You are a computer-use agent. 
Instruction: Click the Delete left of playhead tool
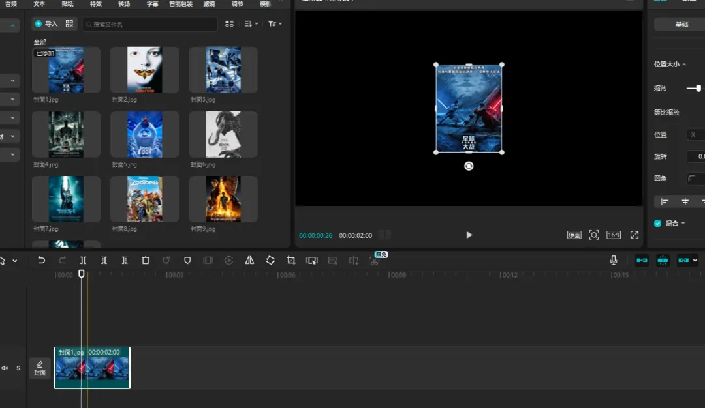point(104,260)
